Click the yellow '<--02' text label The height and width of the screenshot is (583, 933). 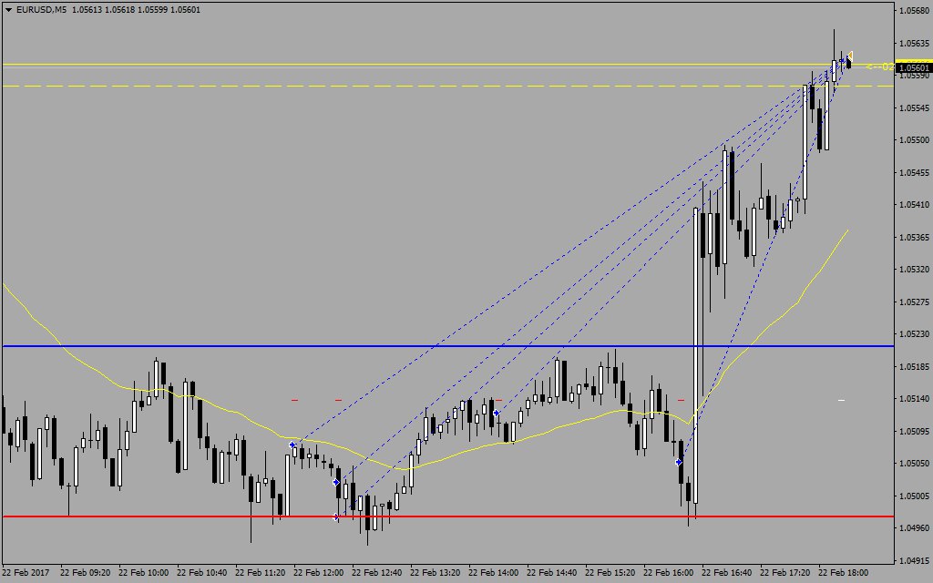(x=878, y=66)
